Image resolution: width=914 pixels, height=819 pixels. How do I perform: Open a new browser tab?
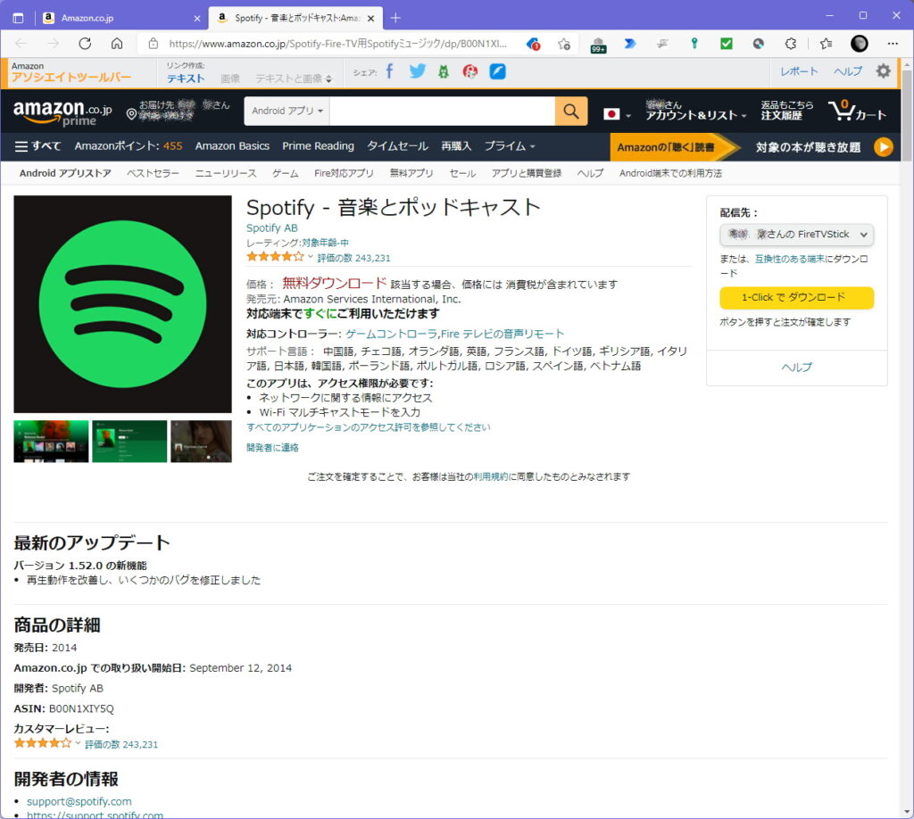(x=395, y=18)
